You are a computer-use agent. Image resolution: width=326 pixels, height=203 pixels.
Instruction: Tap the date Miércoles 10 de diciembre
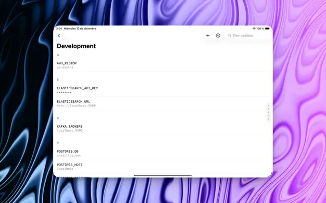click(80, 29)
